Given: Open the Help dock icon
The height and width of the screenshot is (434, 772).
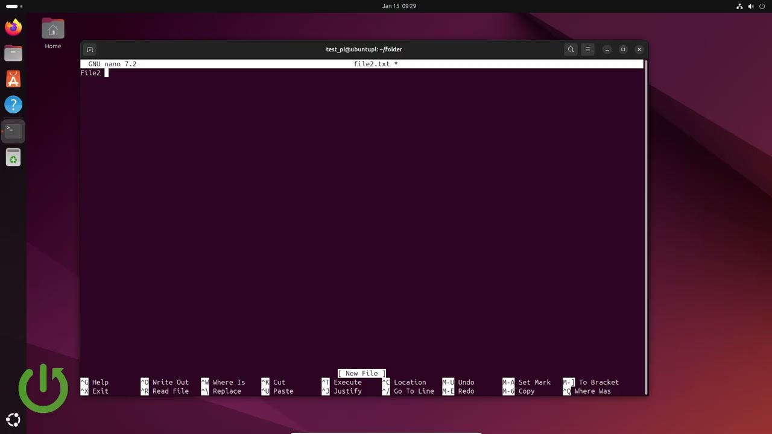Looking at the screenshot, I should pyautogui.click(x=13, y=105).
